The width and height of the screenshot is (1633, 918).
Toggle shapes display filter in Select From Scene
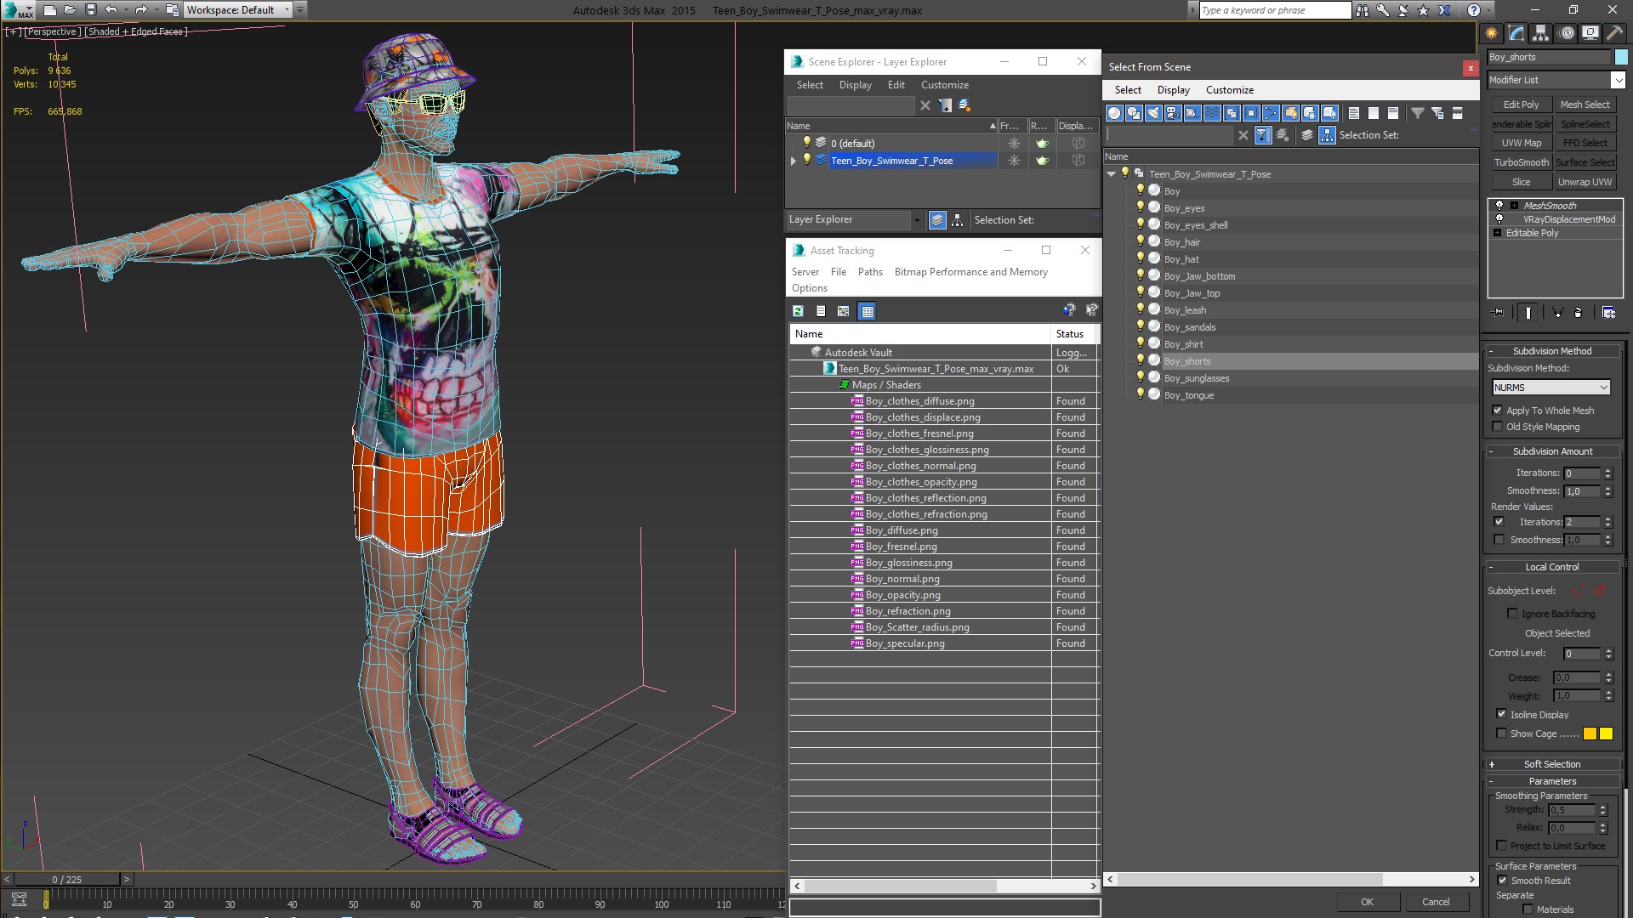pos(1134,113)
